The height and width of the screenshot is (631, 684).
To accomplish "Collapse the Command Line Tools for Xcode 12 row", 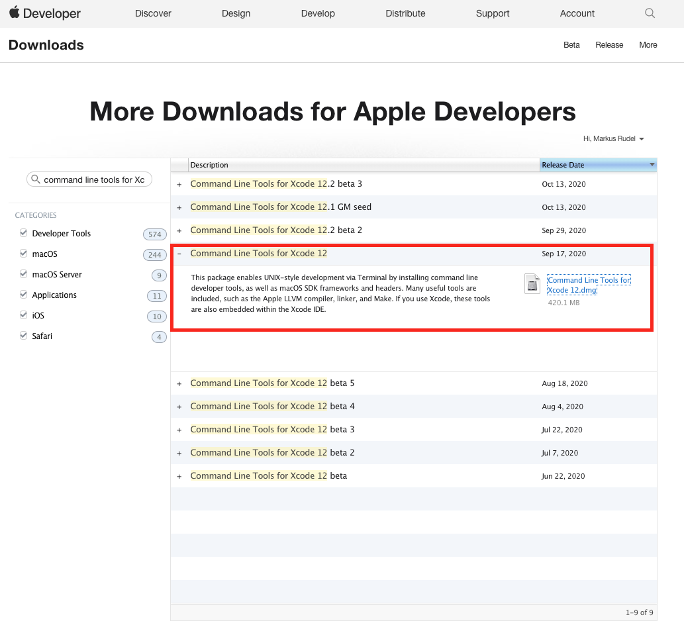I will [179, 254].
